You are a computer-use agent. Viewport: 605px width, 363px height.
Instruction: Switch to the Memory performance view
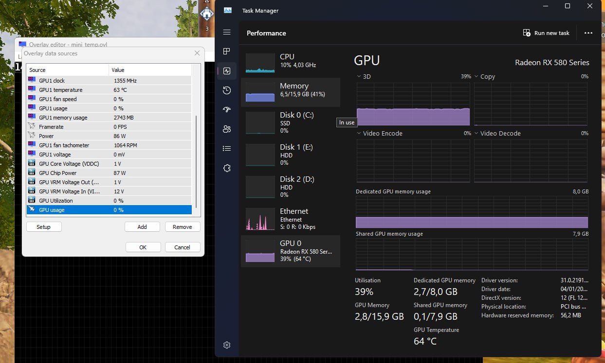pyautogui.click(x=291, y=91)
